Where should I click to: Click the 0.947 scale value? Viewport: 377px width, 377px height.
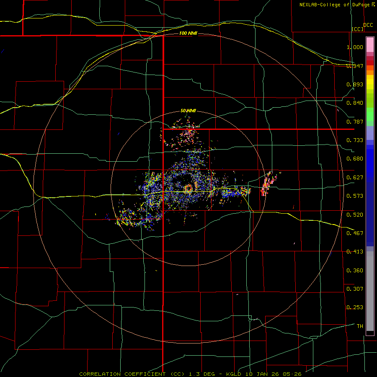click(x=355, y=66)
